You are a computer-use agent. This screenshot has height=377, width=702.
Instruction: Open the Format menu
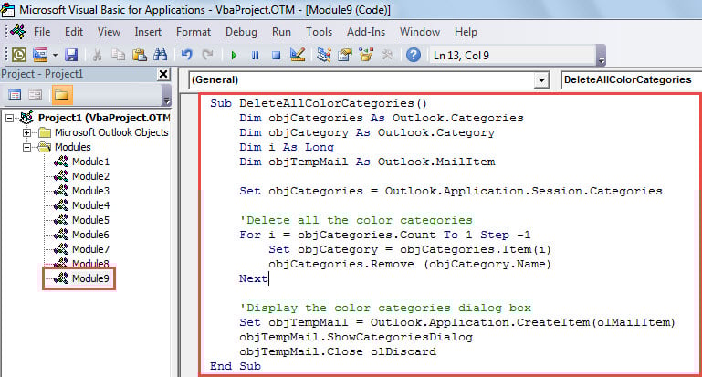point(193,32)
